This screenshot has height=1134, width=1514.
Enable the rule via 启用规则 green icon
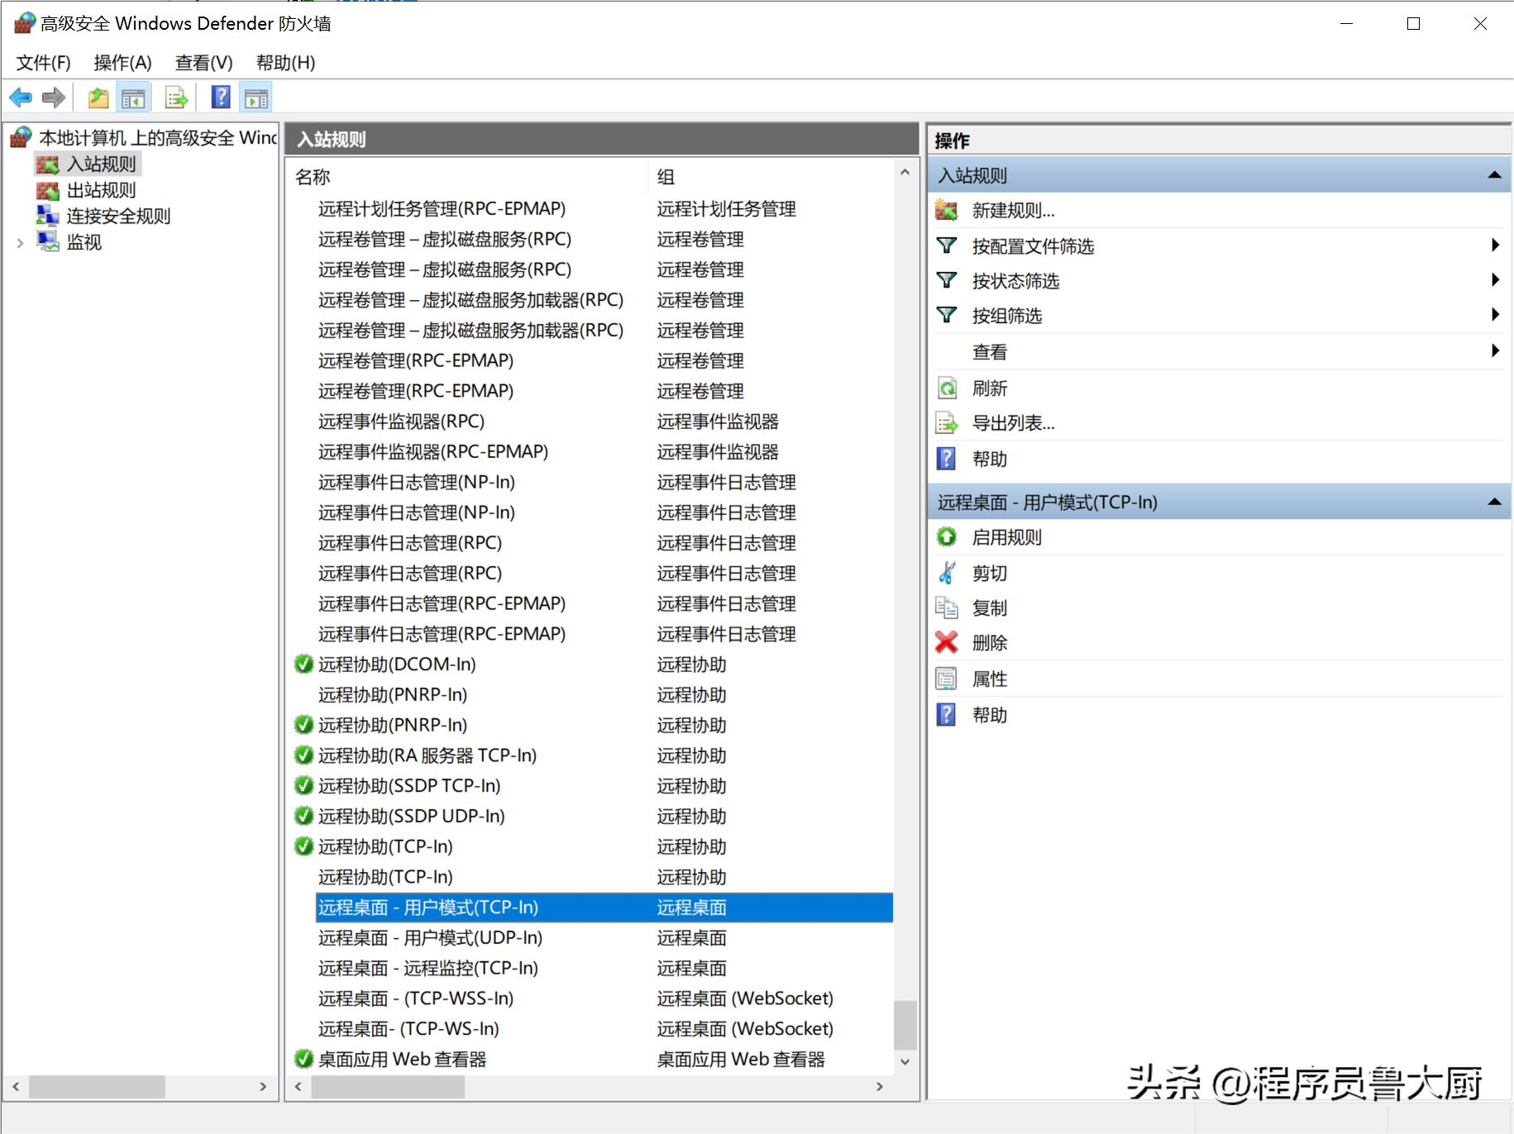coord(946,536)
